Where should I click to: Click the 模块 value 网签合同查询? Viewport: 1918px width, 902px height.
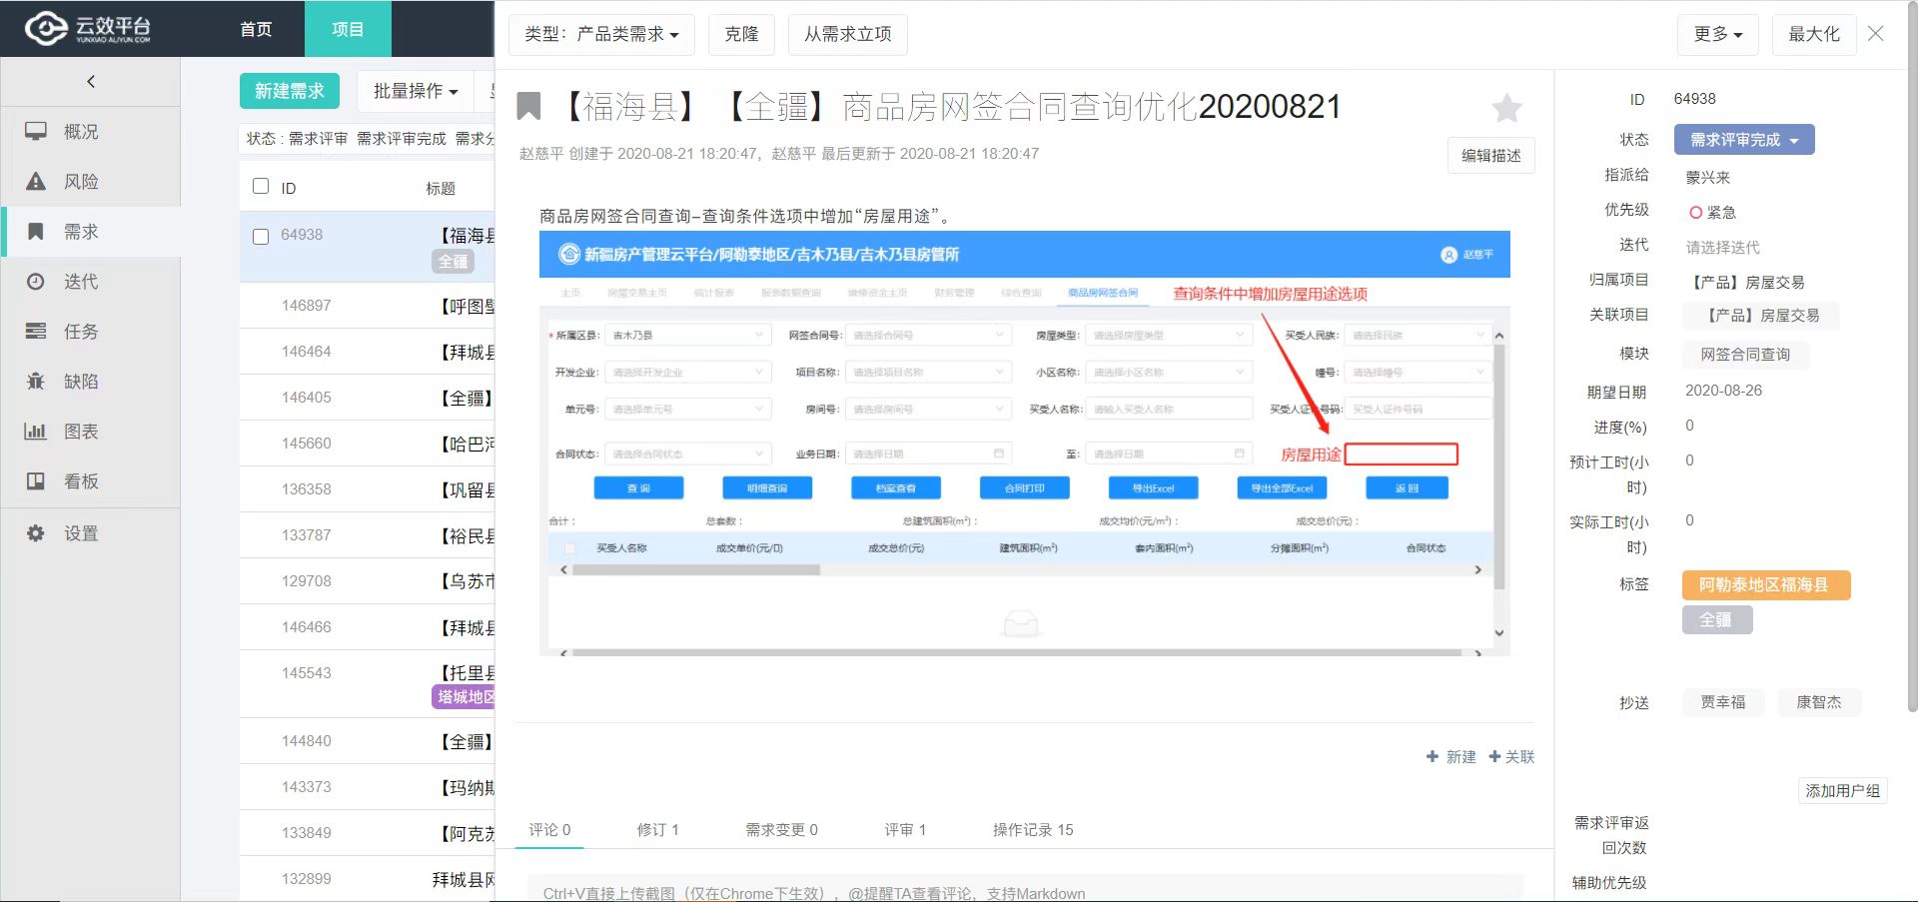[1745, 355]
